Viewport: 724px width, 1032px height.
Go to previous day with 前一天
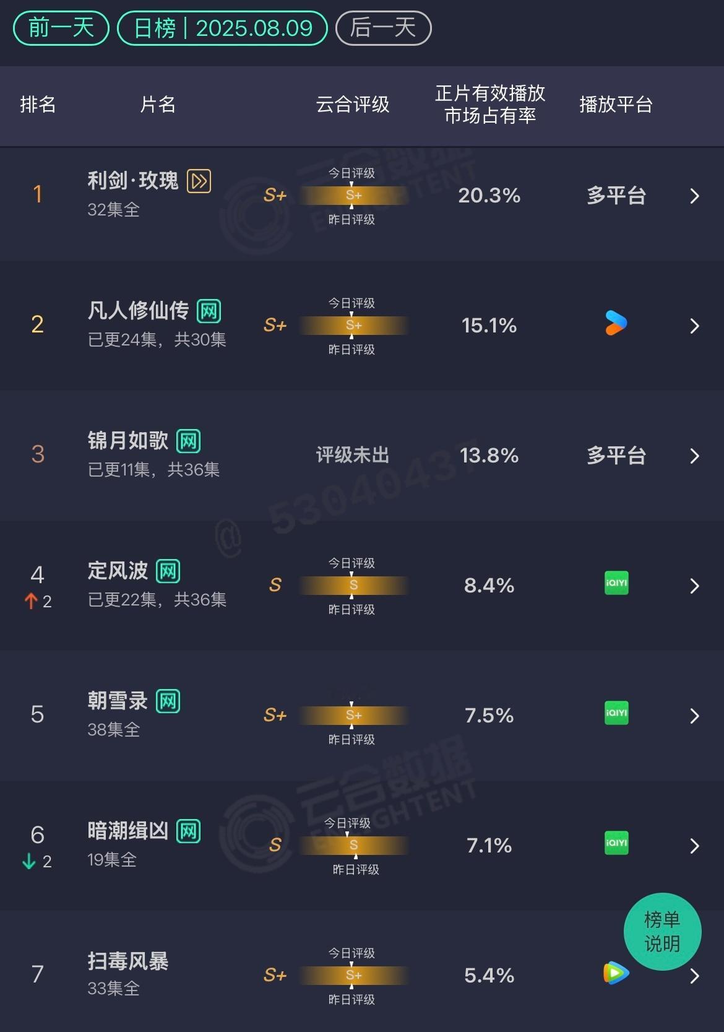pyautogui.click(x=61, y=28)
